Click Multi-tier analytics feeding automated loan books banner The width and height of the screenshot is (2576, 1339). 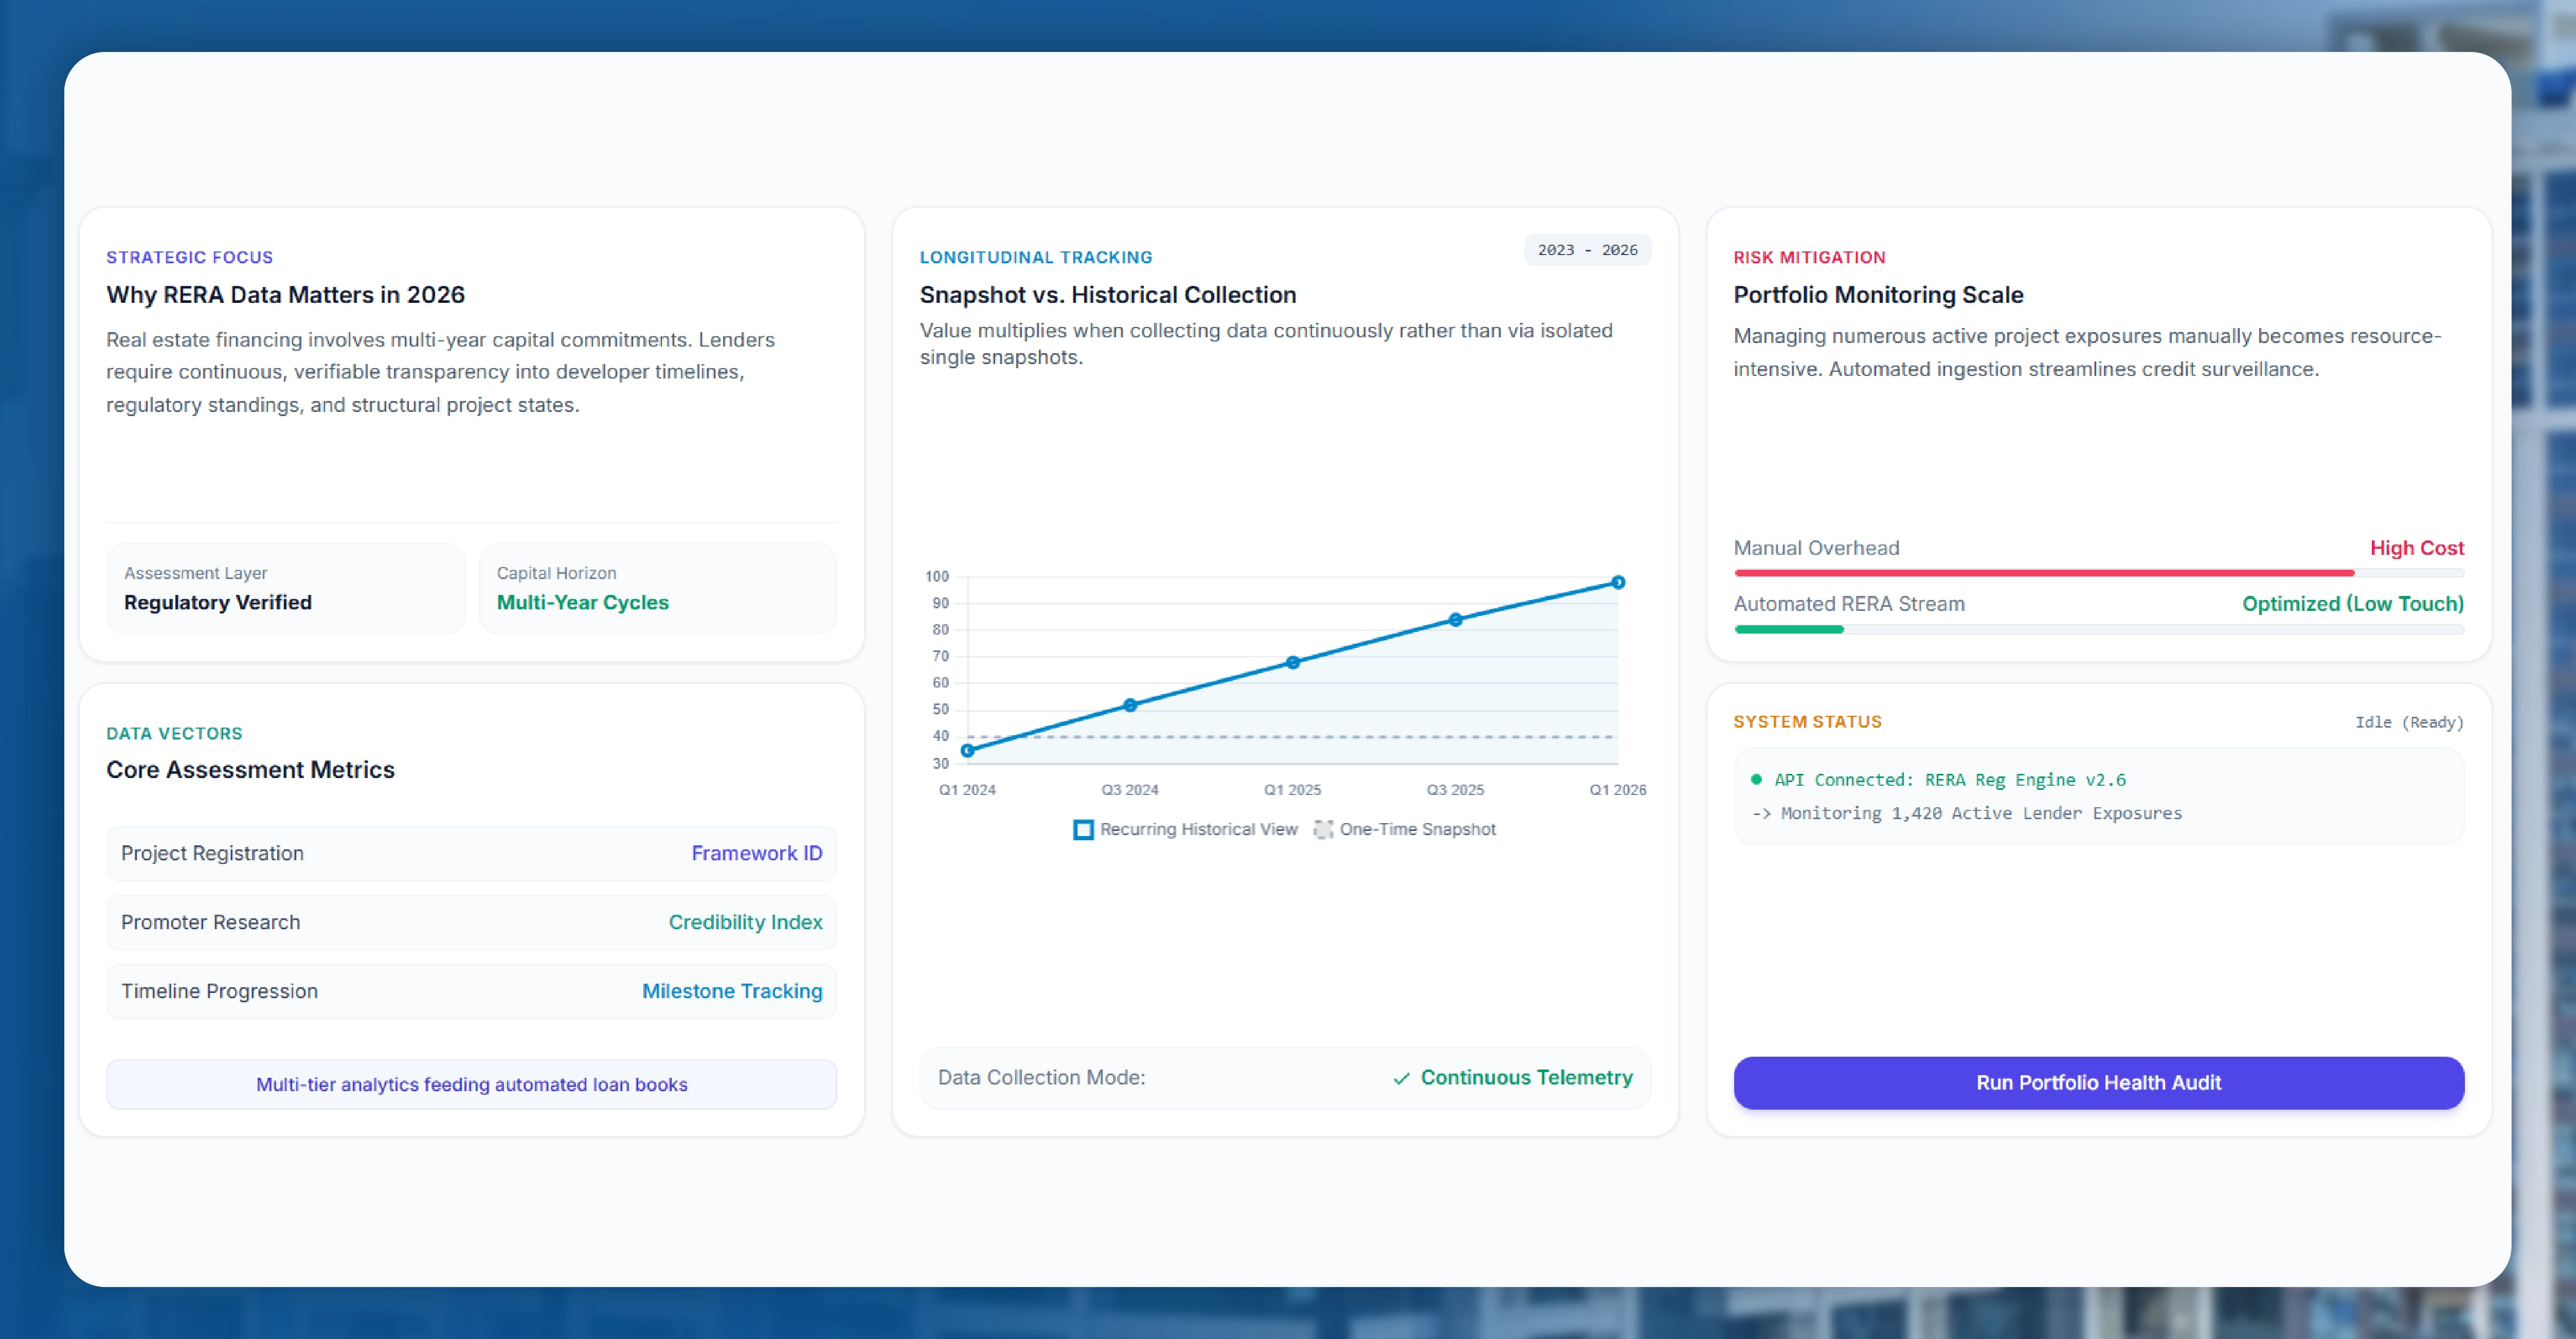[471, 1084]
